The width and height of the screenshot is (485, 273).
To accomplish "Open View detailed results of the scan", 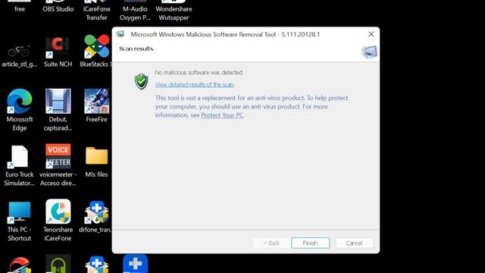I will pos(194,84).
